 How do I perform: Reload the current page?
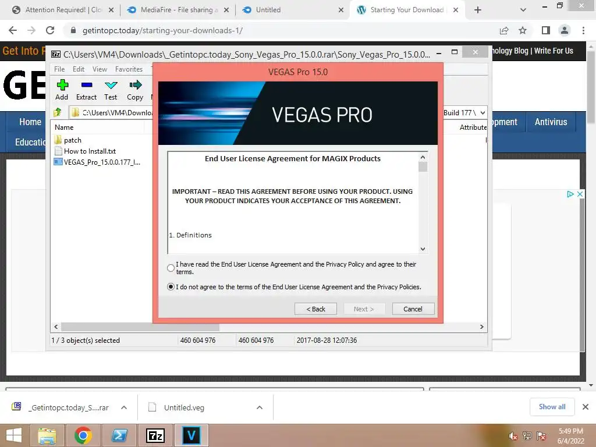(50, 30)
